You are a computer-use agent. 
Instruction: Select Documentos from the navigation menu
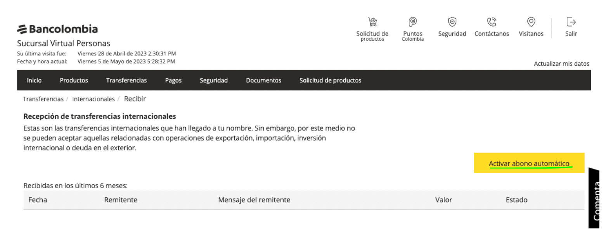tap(263, 80)
